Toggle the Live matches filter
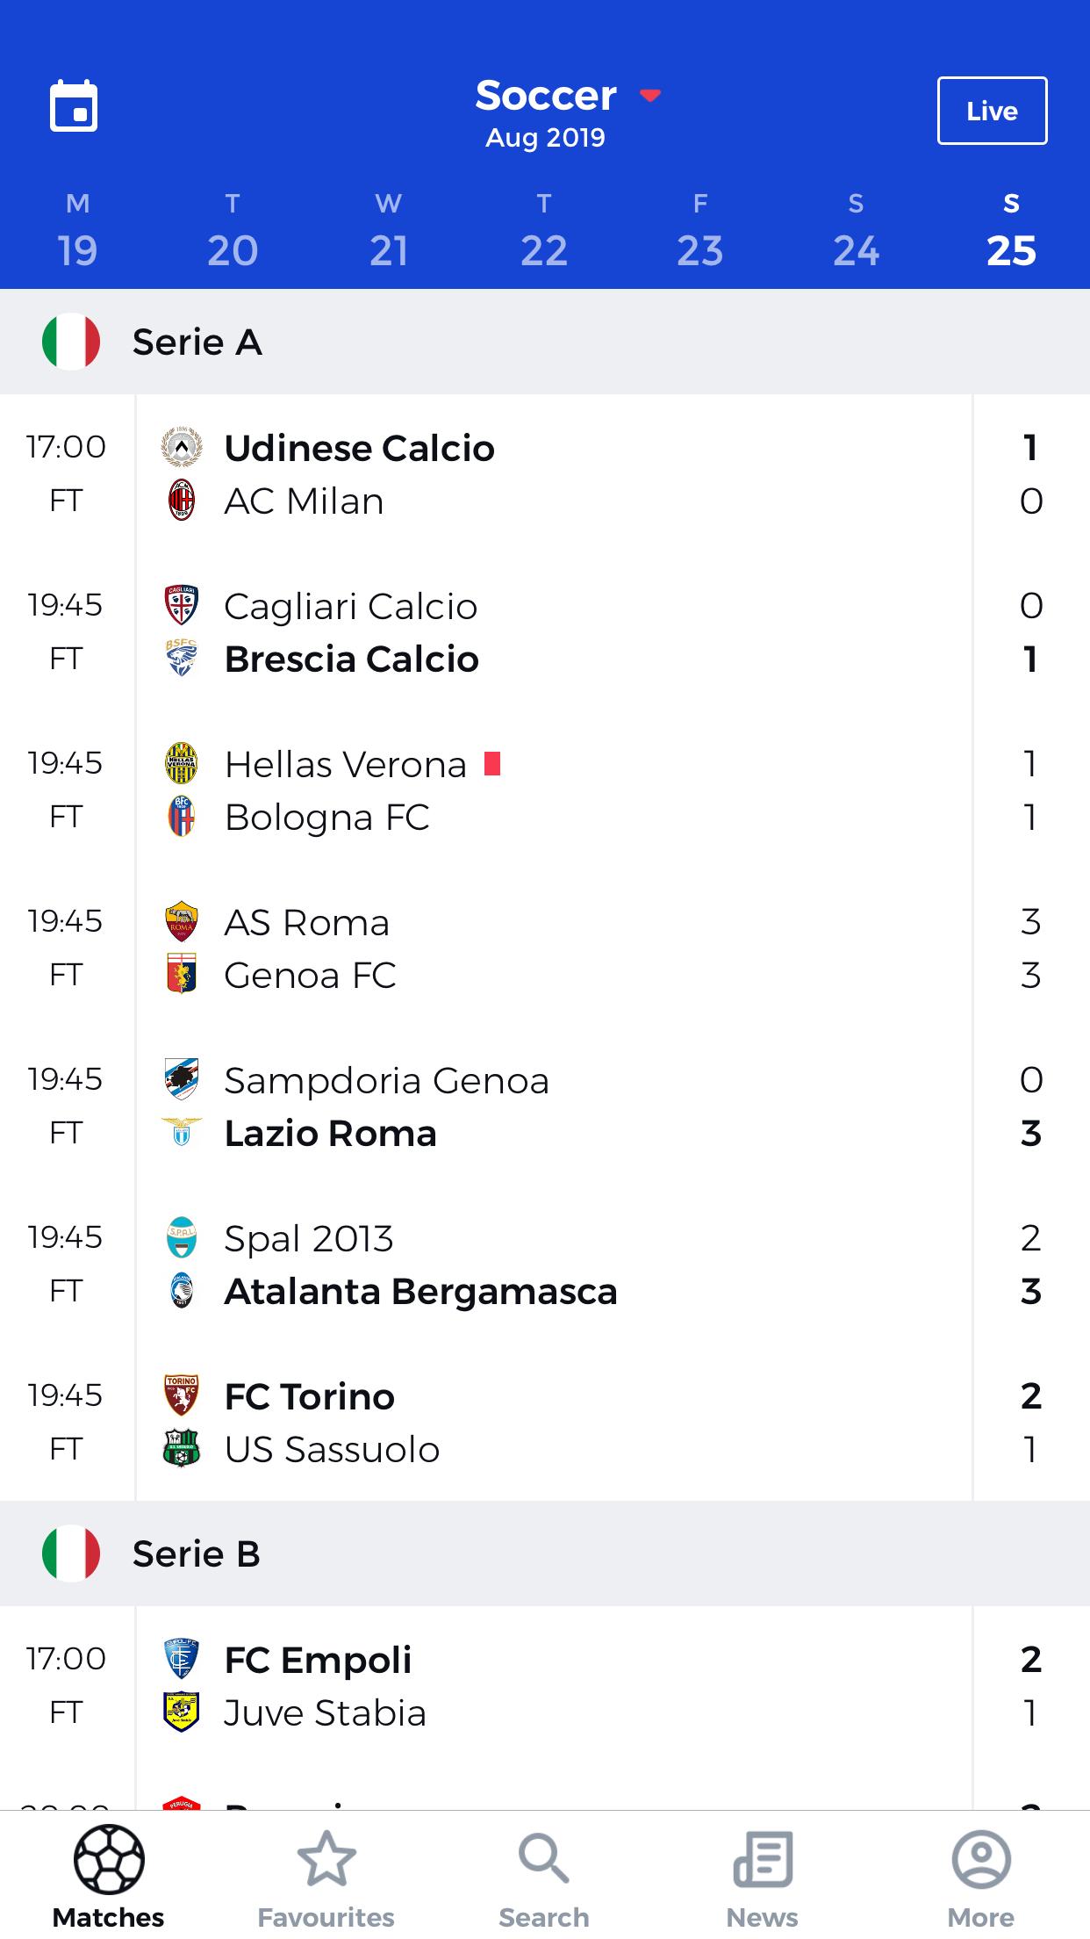Image resolution: width=1090 pixels, height=1939 pixels. click(x=992, y=111)
